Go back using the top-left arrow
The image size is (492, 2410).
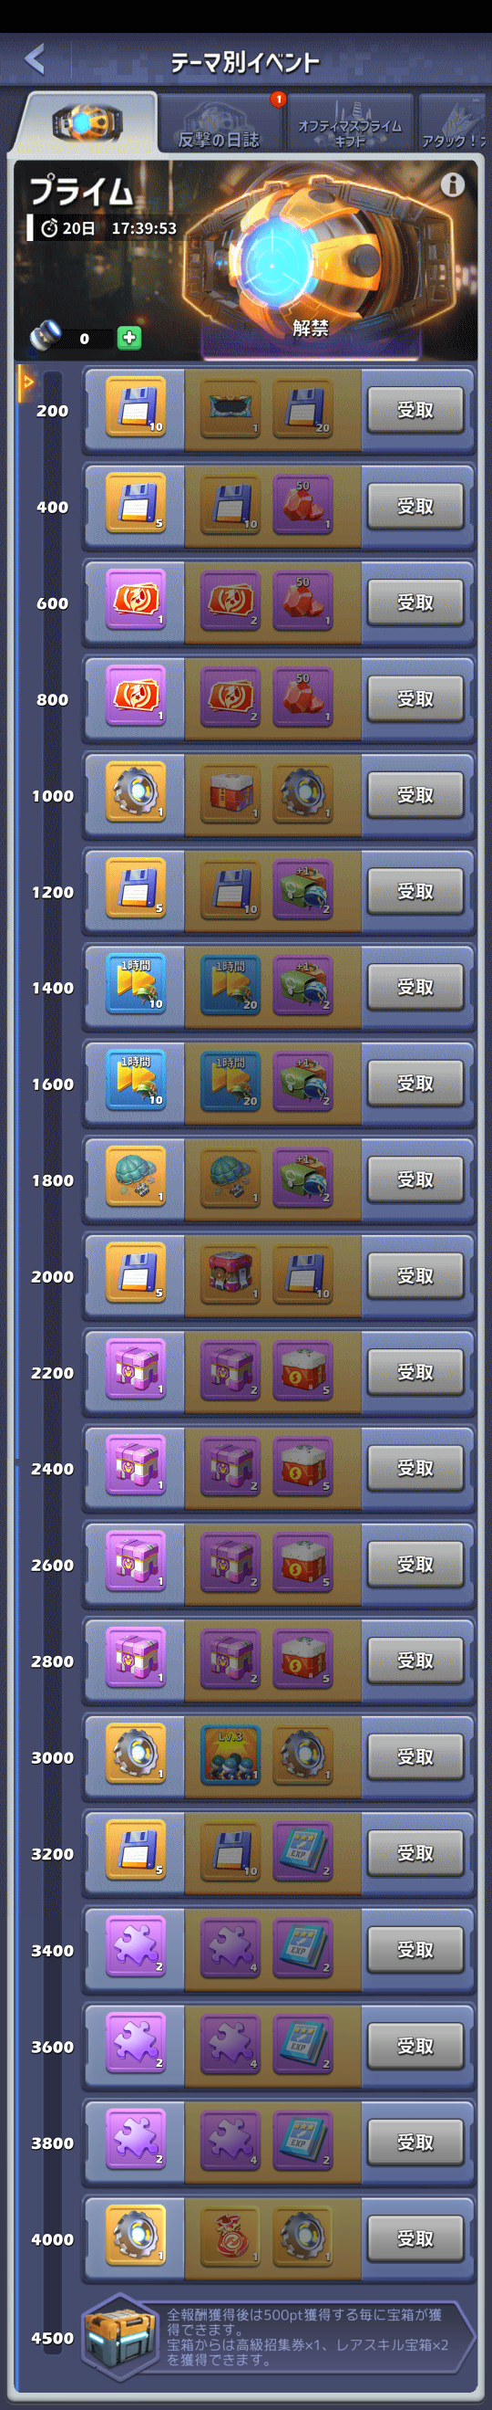point(35,60)
